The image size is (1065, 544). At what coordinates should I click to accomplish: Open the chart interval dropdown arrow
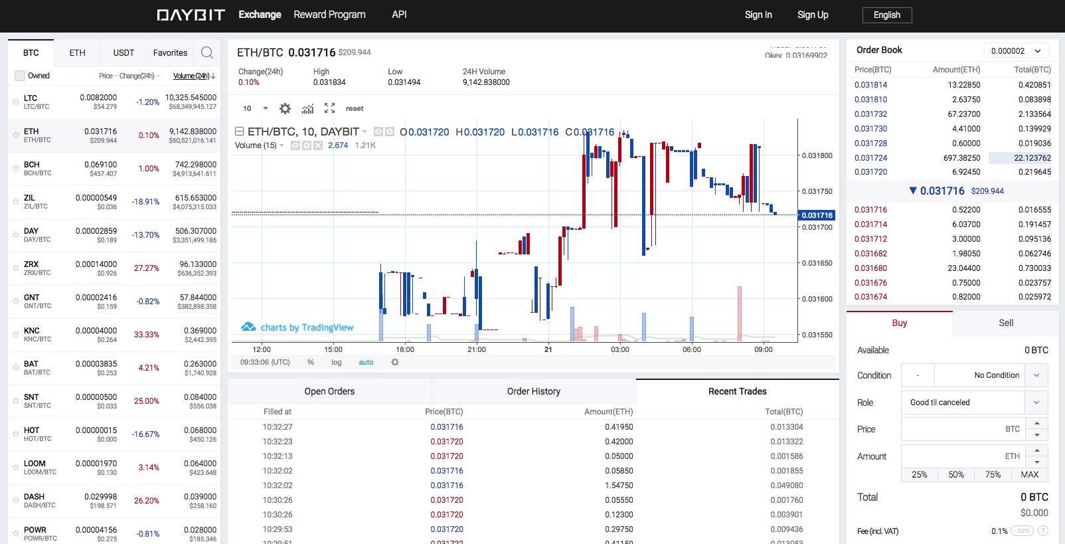click(266, 108)
